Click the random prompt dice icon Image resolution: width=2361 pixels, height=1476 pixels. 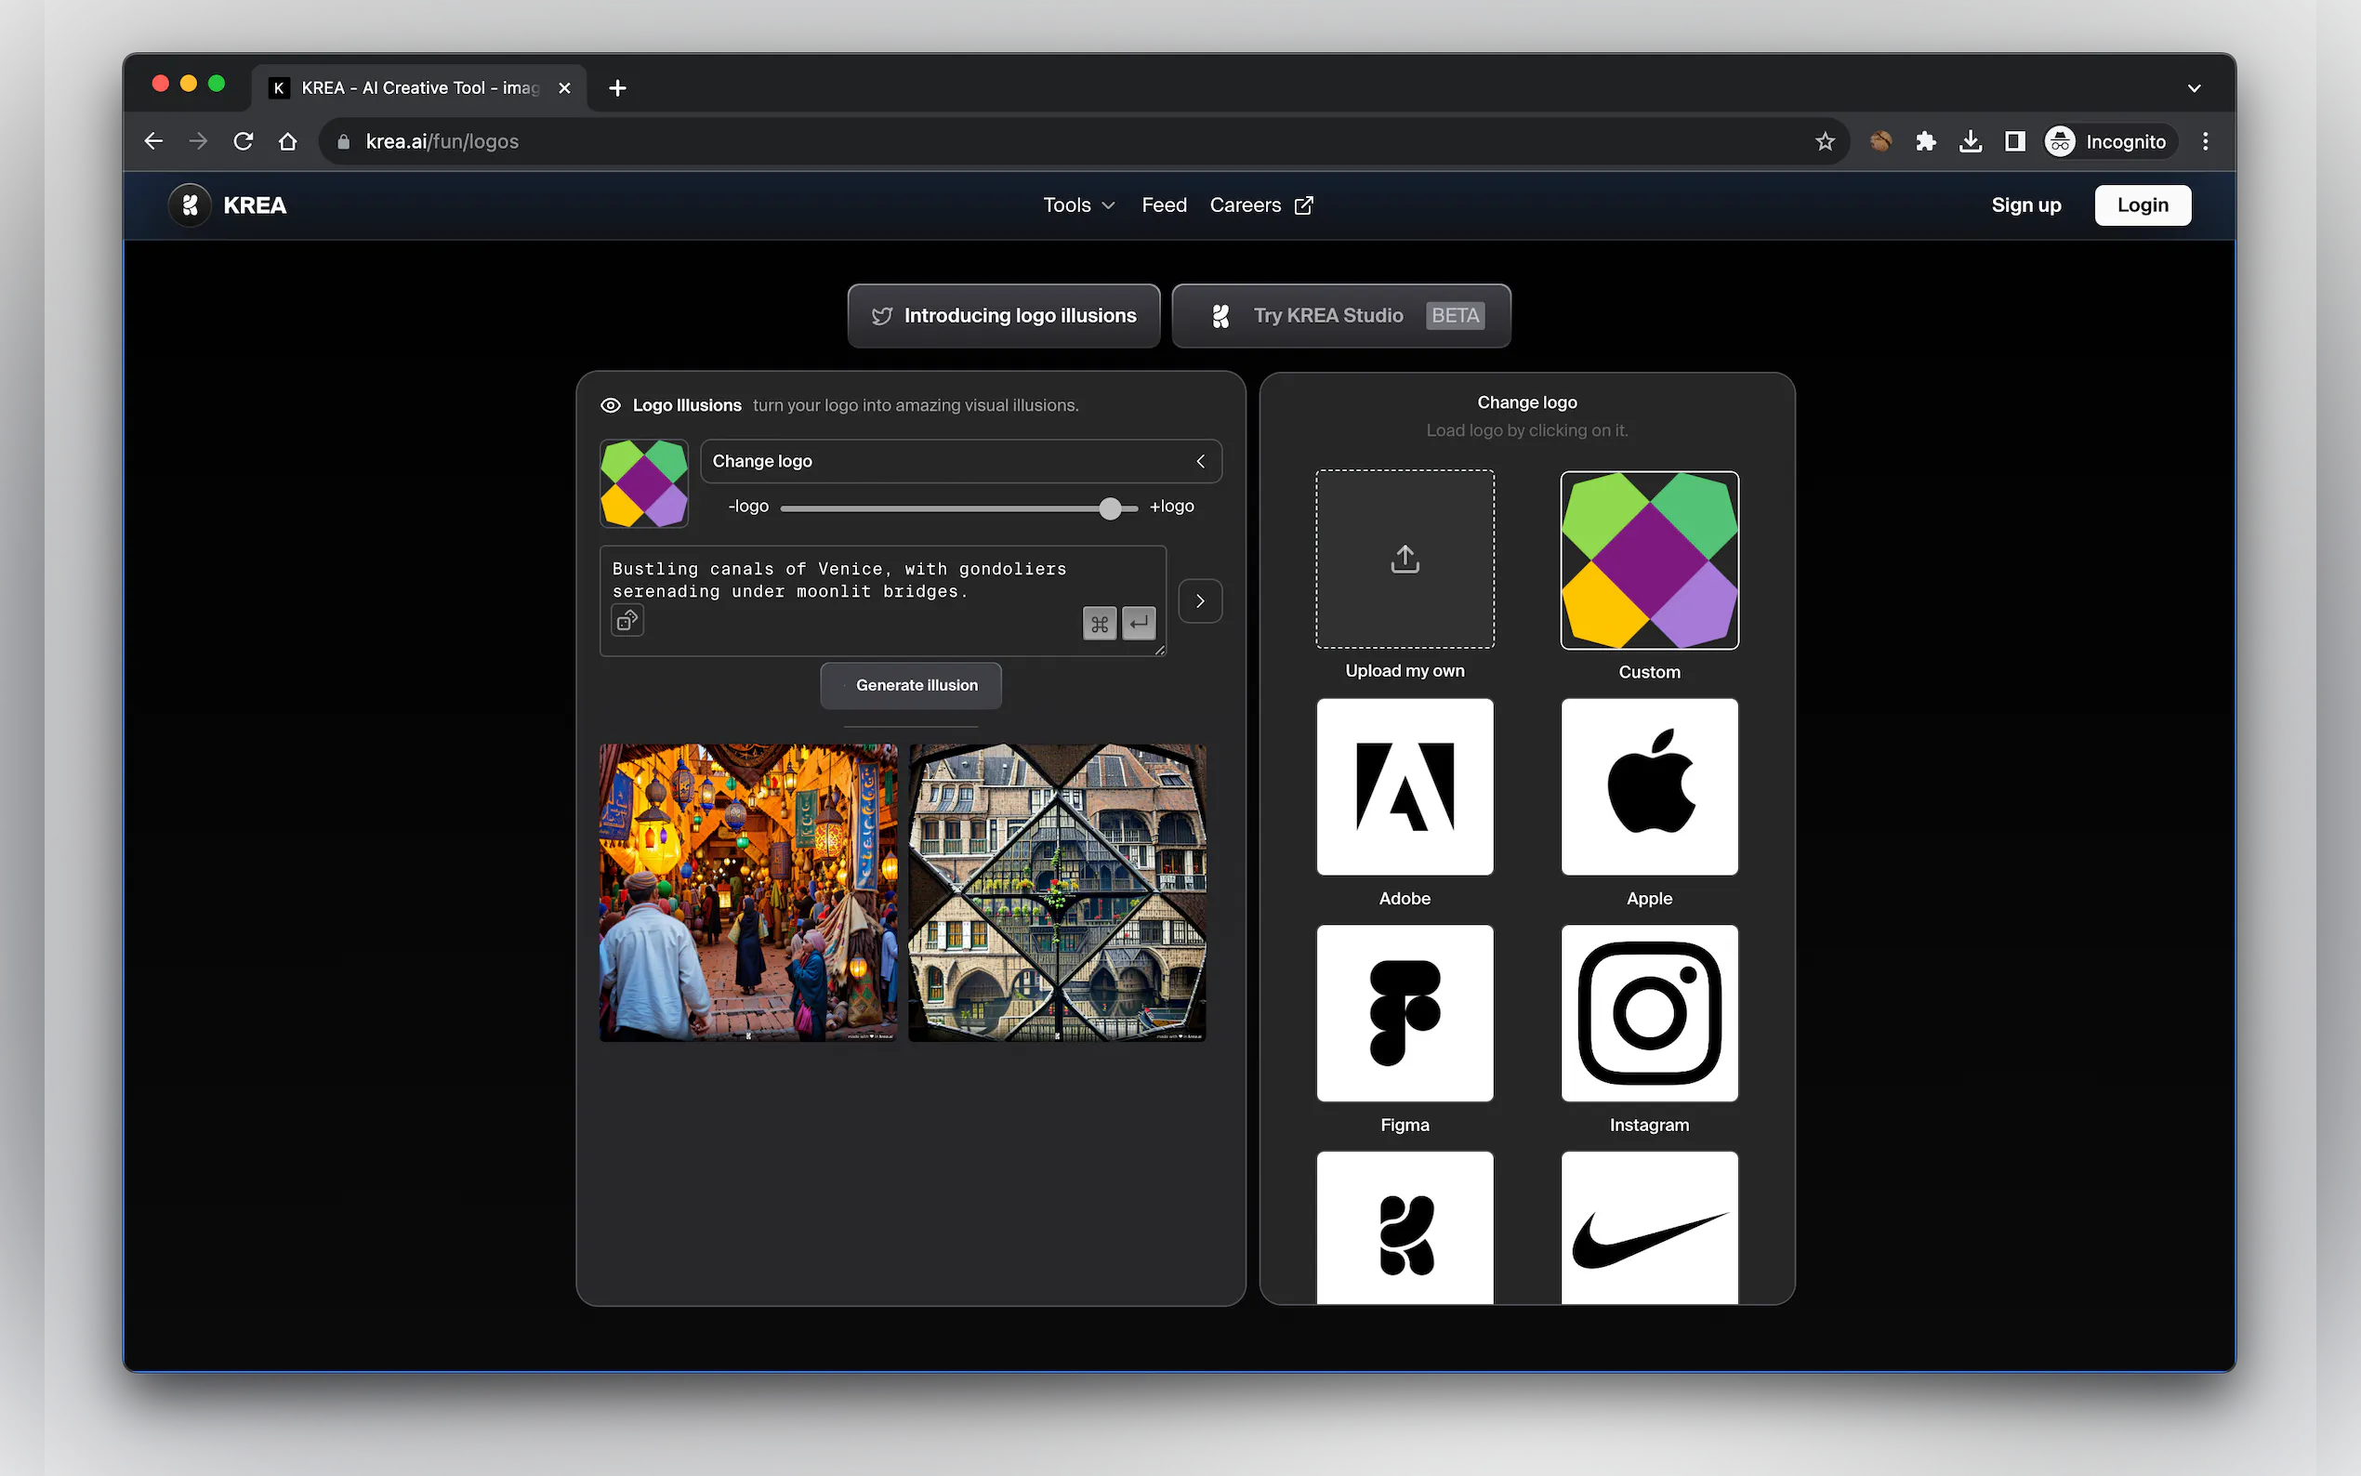[x=627, y=620]
